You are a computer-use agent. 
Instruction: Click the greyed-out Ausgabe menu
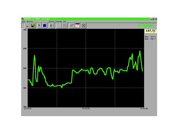37,21
